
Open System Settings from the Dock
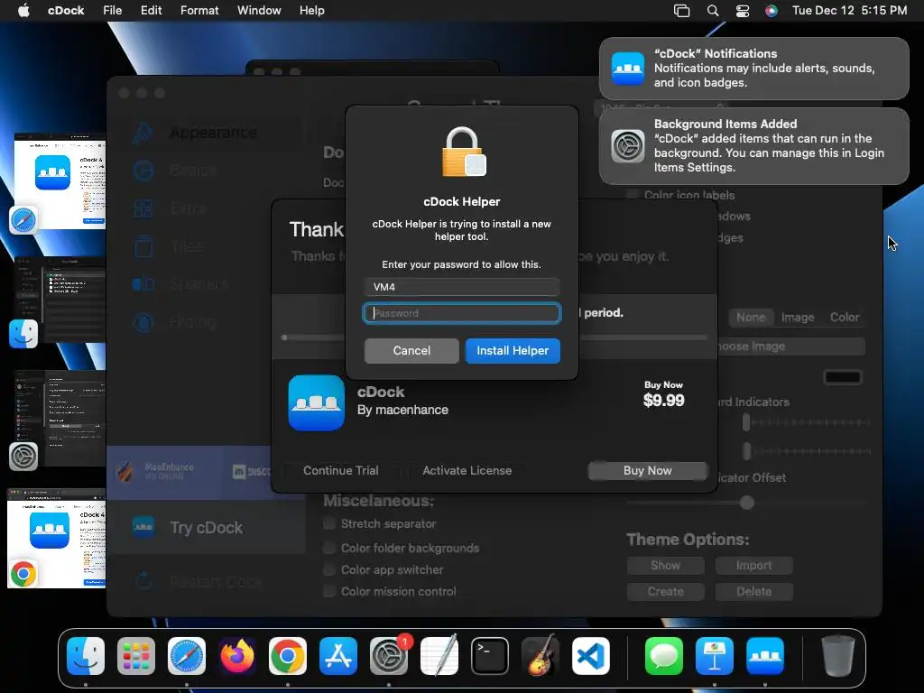pos(389,656)
